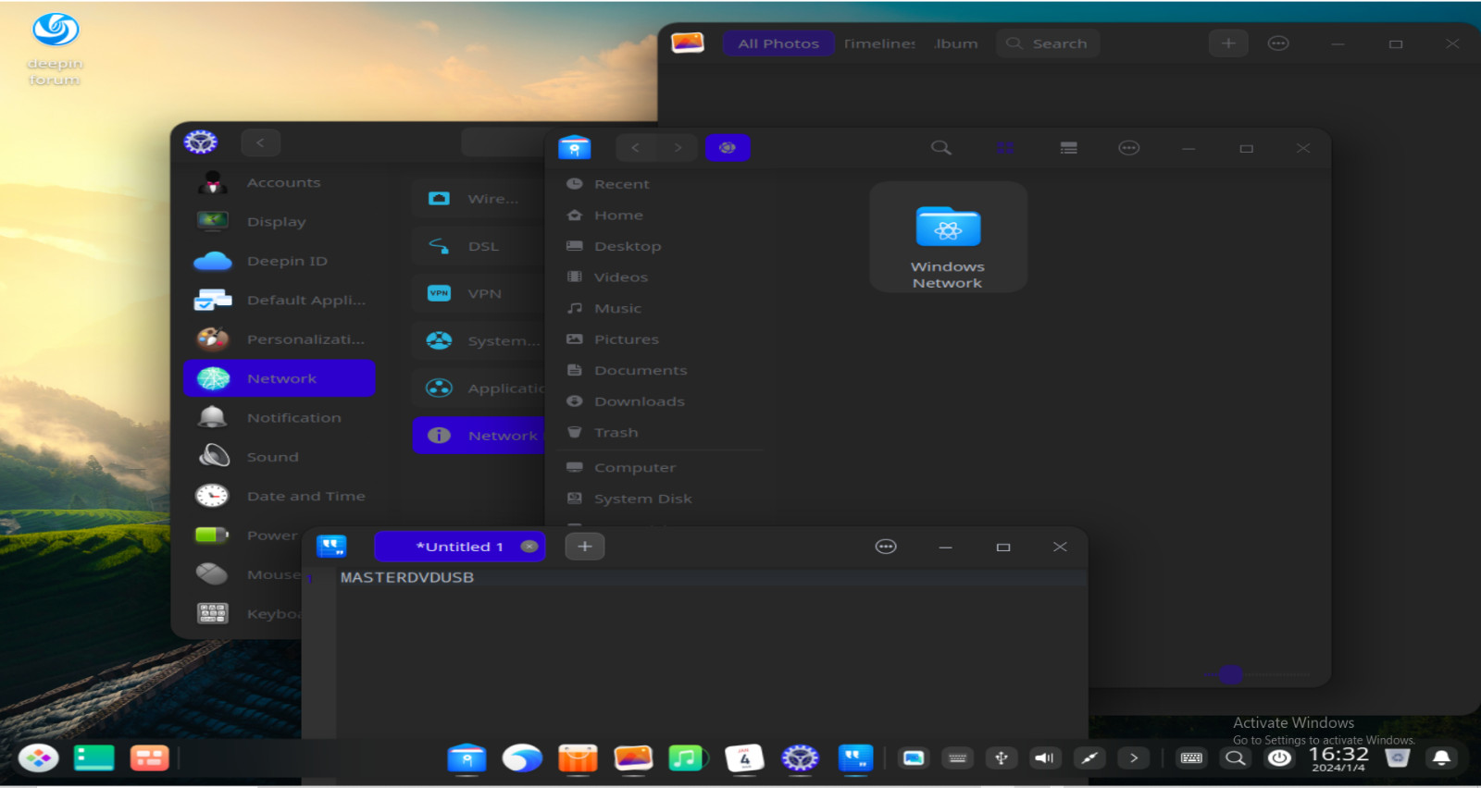Launch the File Manager from the dock
This screenshot has height=788, width=1481.
(467, 758)
